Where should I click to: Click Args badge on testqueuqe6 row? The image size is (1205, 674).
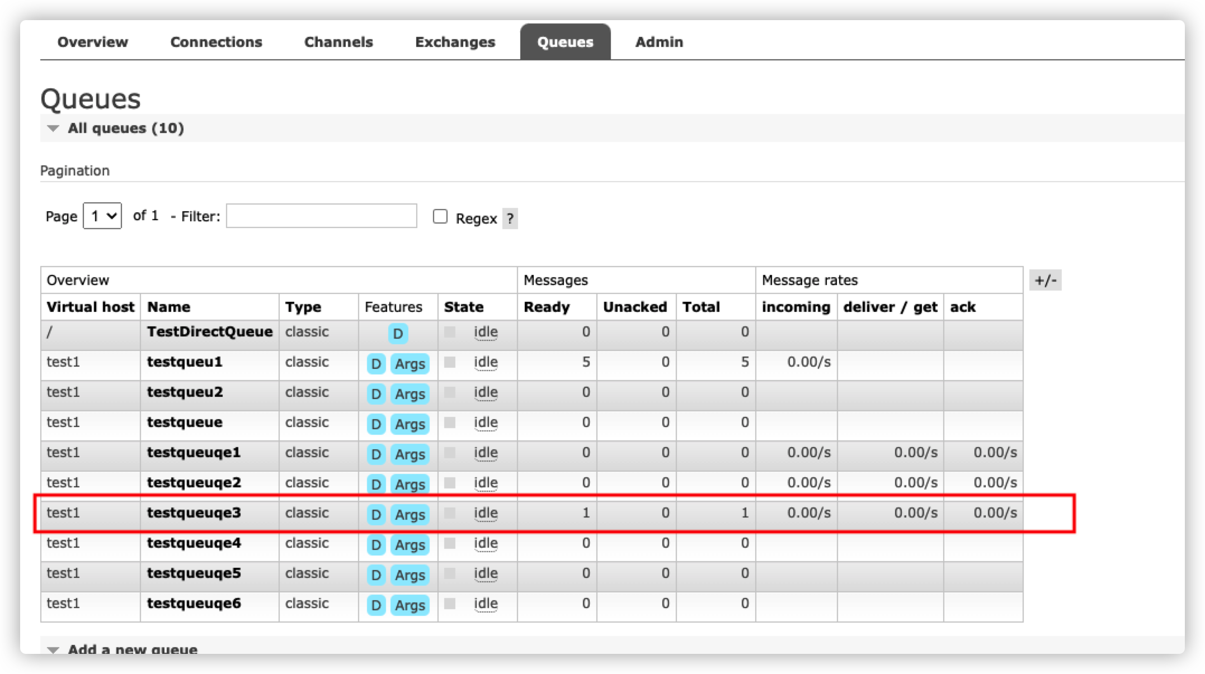click(409, 605)
